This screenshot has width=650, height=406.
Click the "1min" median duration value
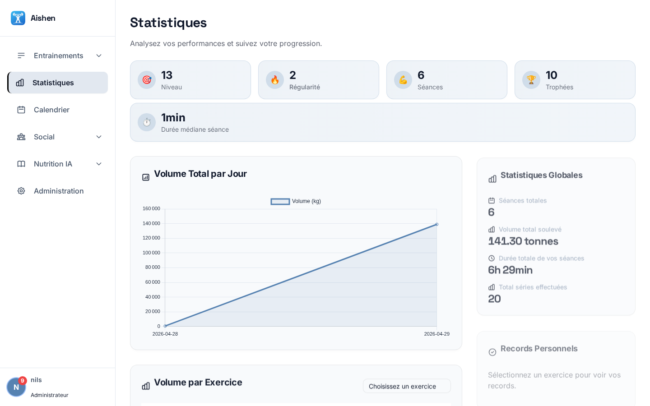(173, 117)
